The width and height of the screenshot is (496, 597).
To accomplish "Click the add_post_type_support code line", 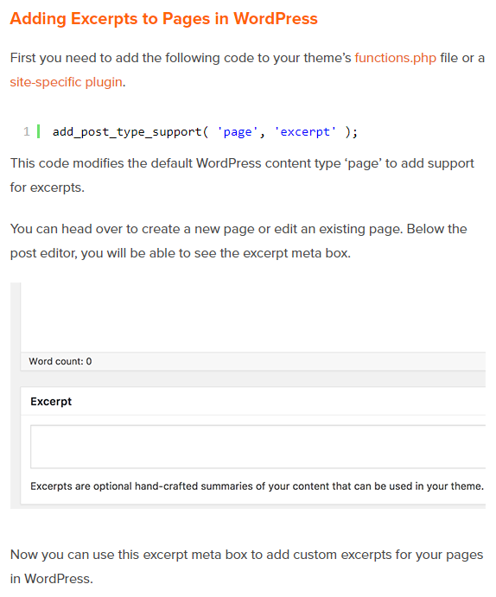I will point(205,131).
